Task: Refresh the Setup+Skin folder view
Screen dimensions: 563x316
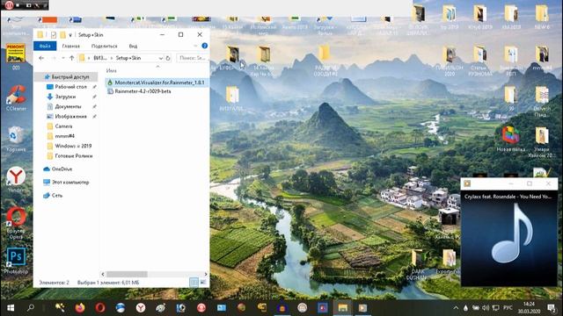Action: tap(168, 58)
